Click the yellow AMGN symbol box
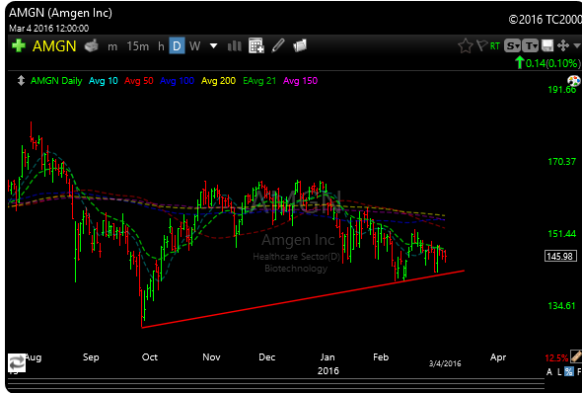The width and height of the screenshot is (582, 393). [54, 46]
